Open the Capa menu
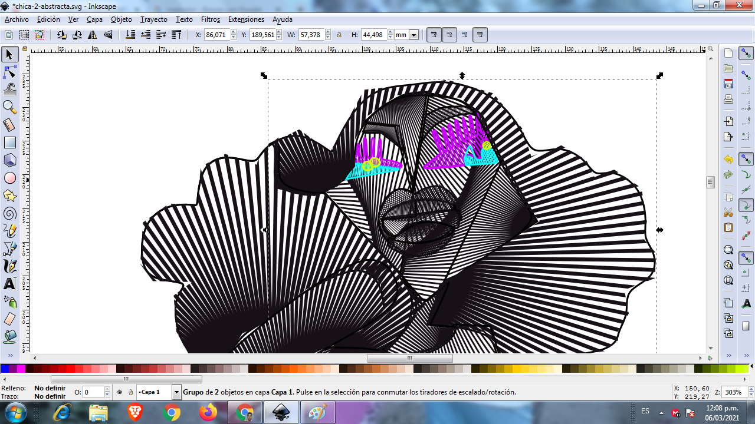The width and height of the screenshot is (755, 424). (94, 19)
